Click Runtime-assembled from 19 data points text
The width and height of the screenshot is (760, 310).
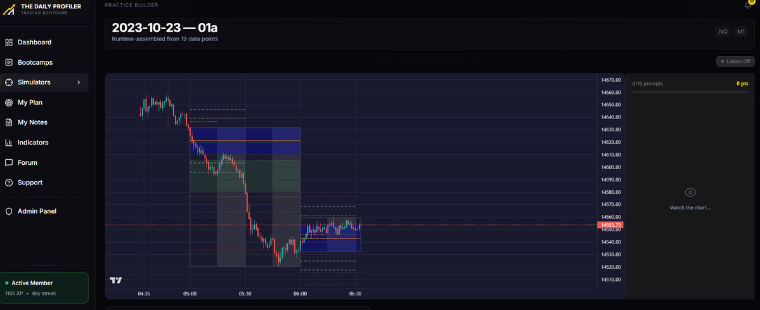pyautogui.click(x=165, y=39)
